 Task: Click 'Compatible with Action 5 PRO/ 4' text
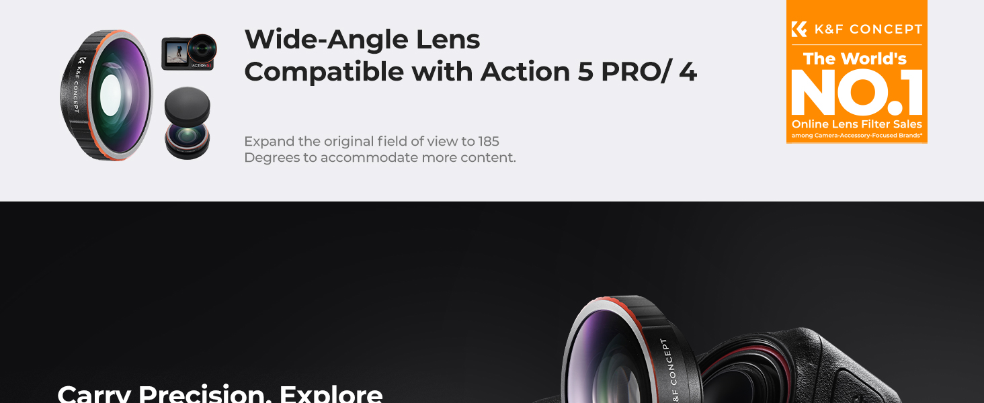(470, 71)
